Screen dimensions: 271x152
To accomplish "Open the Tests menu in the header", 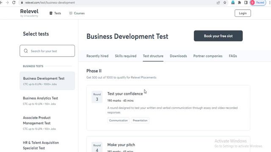I will click(55, 13).
